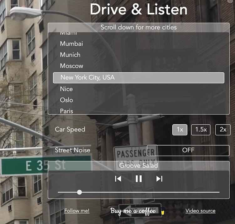Click the Car Speed label

coord(70,130)
